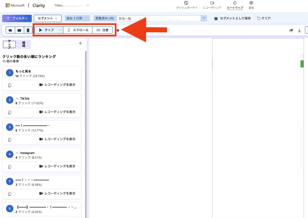Click the share heatmap icon
The image size is (308, 218).
[x=291, y=30]
